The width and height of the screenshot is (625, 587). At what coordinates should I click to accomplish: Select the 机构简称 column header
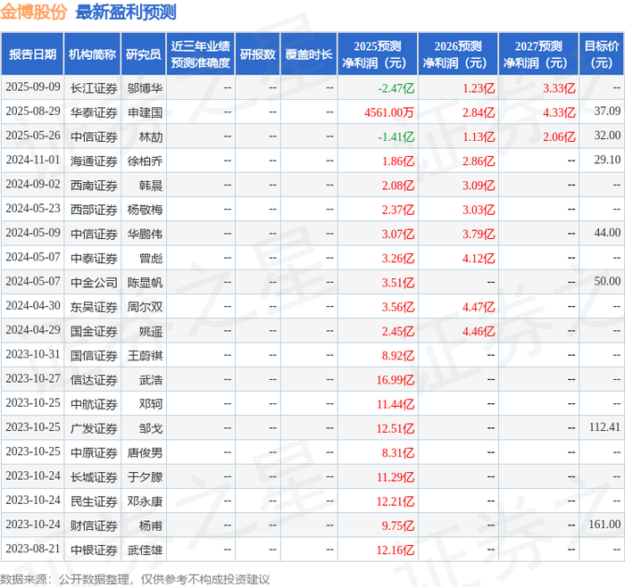click(x=93, y=54)
